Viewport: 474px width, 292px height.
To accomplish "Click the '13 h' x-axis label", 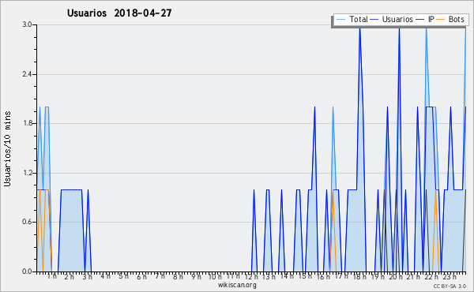I will point(269,276).
